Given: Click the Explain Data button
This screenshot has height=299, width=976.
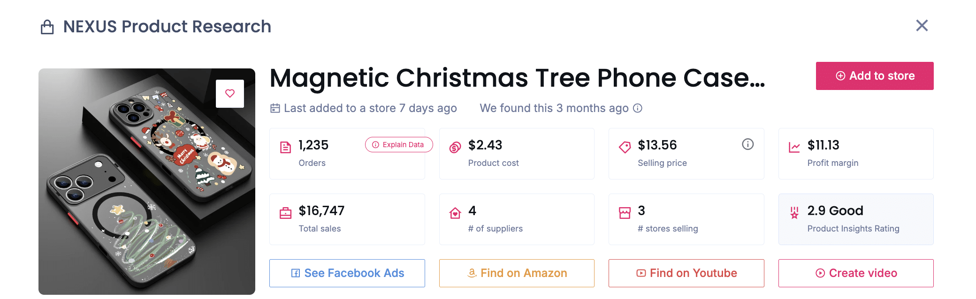Looking at the screenshot, I should pyautogui.click(x=398, y=145).
